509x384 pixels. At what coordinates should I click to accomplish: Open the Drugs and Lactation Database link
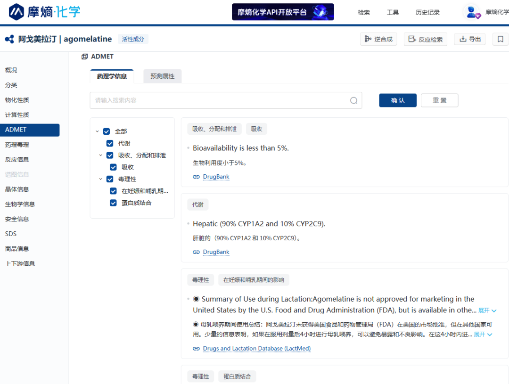tap(256, 349)
